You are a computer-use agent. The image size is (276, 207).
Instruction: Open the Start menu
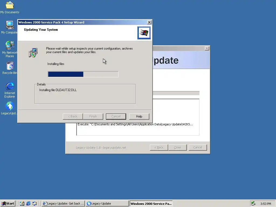point(8,203)
